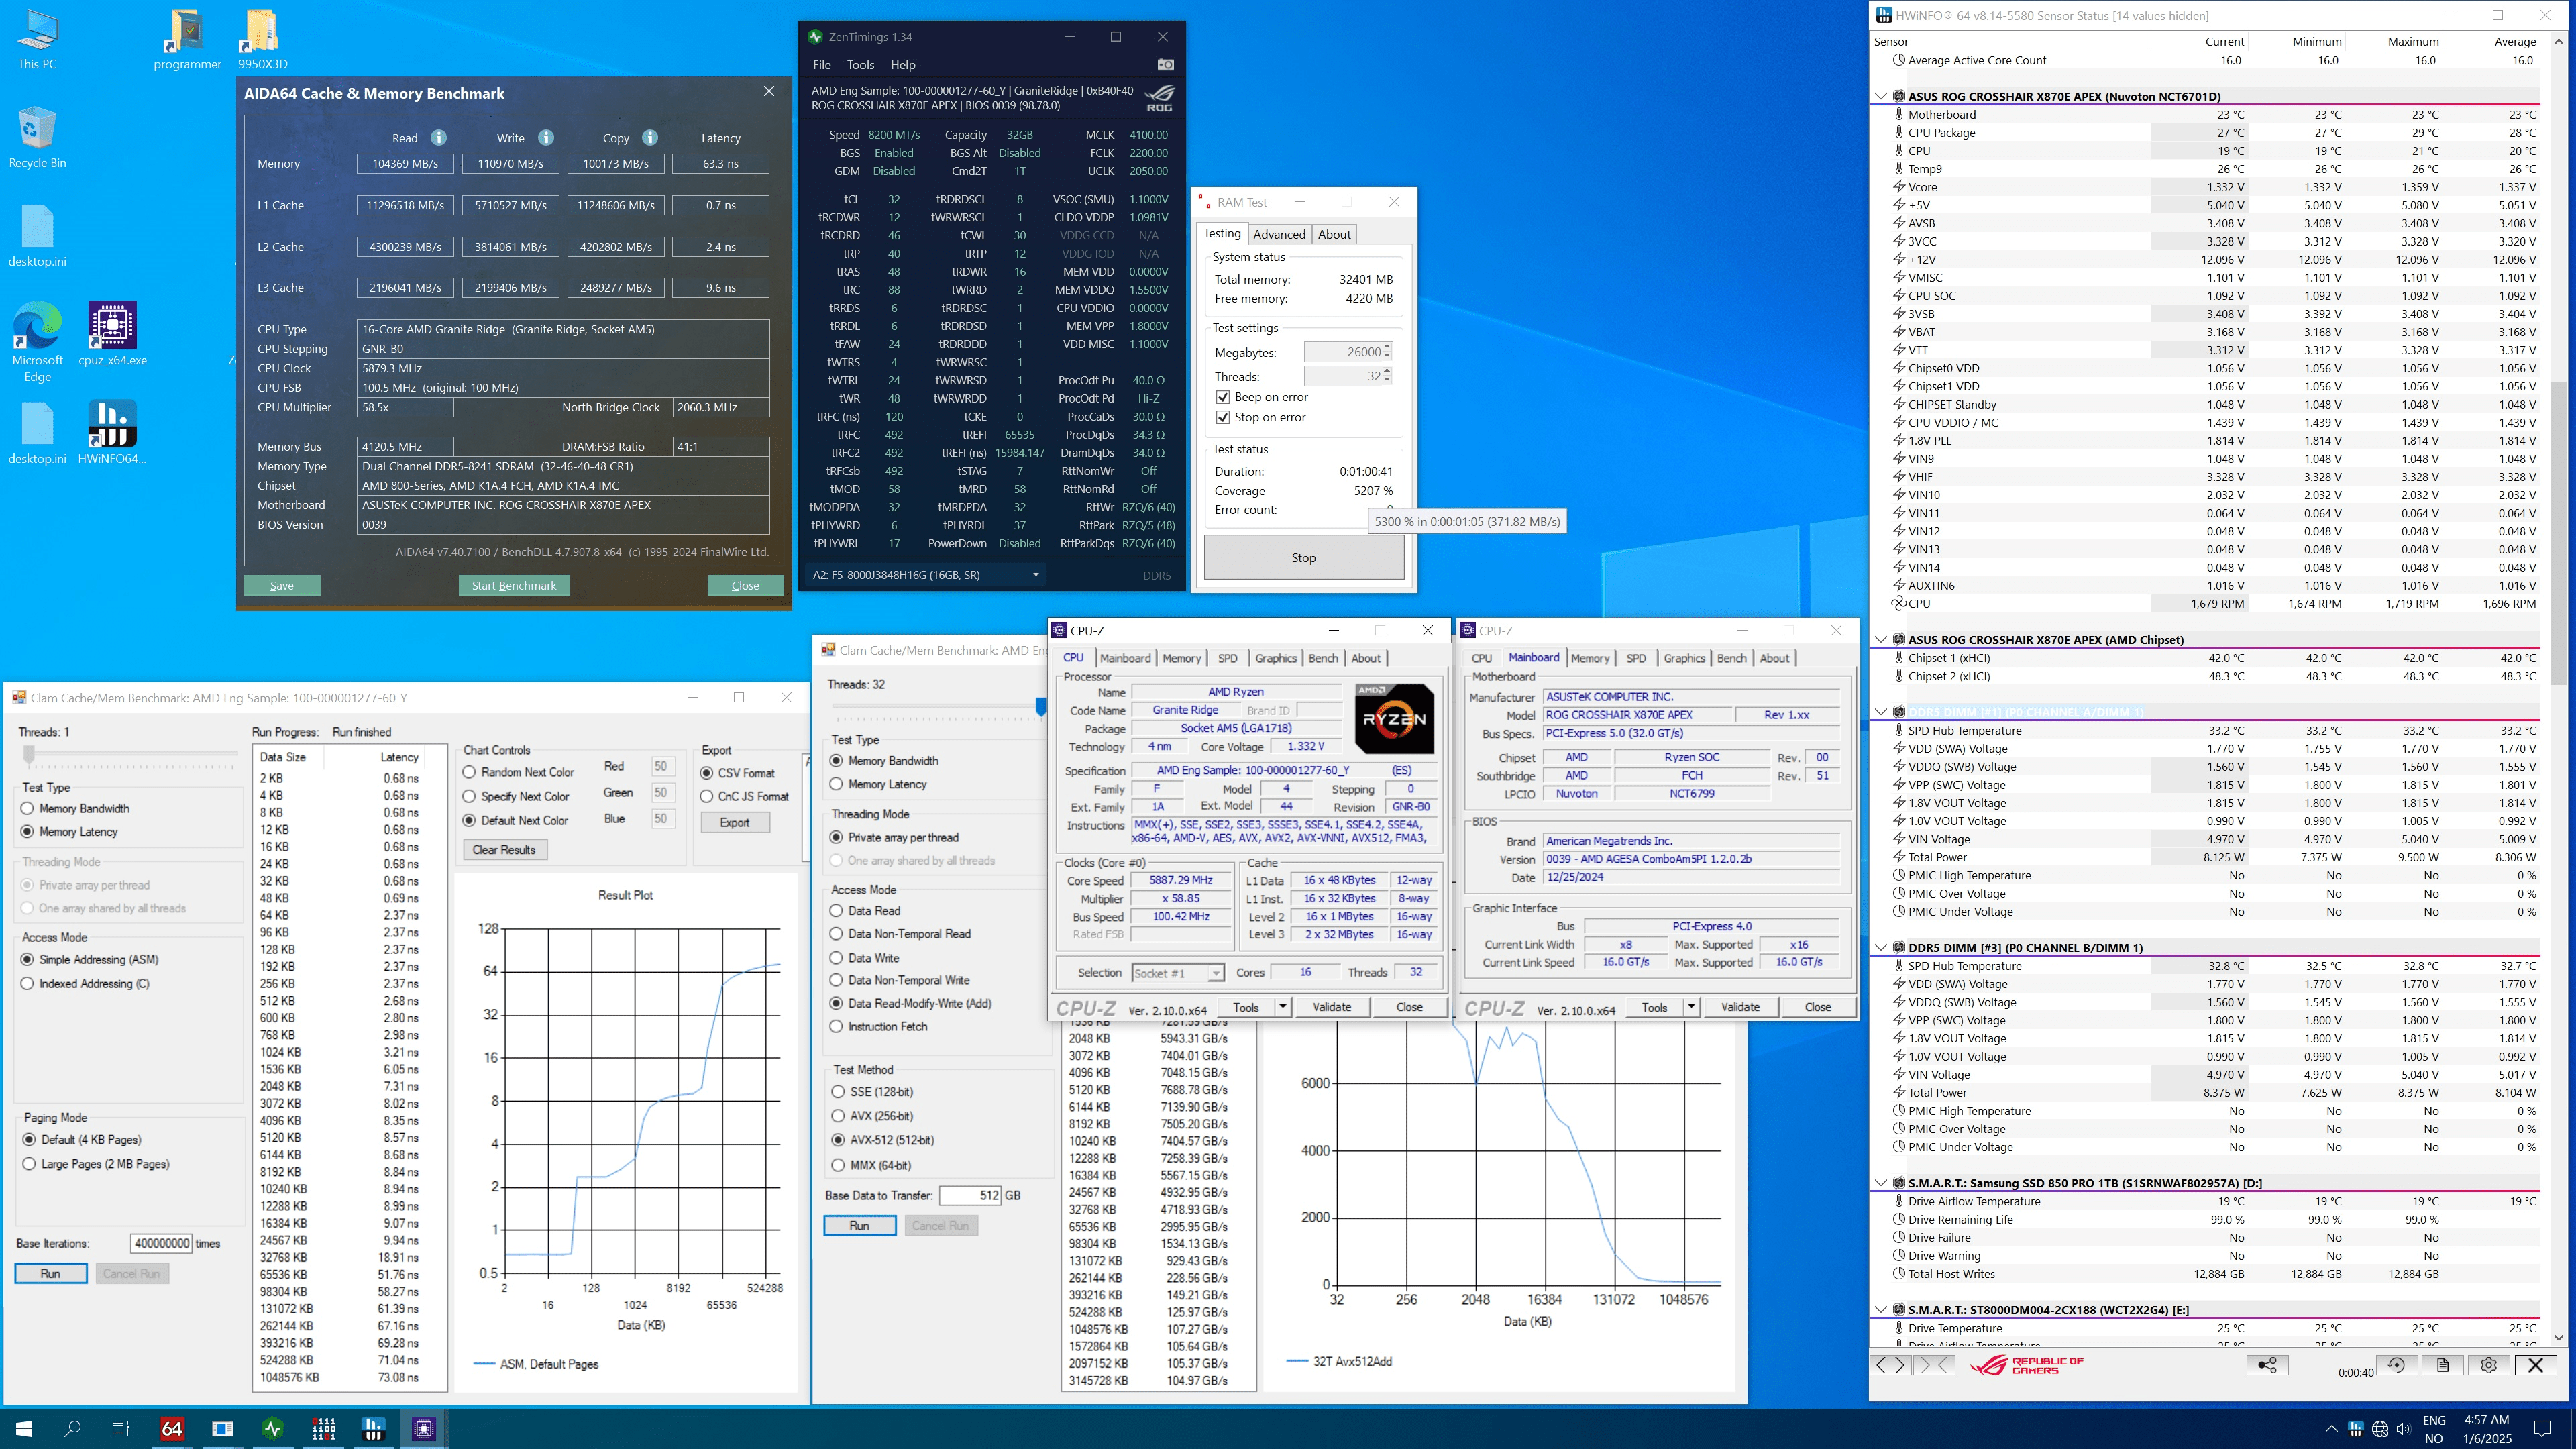Open the 9950X3D desktop folder

262,40
